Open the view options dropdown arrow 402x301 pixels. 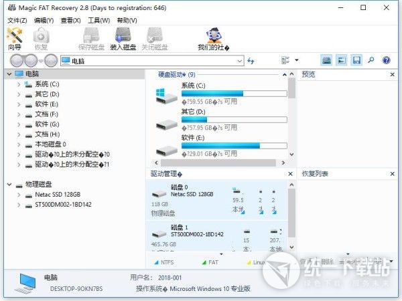(x=297, y=60)
